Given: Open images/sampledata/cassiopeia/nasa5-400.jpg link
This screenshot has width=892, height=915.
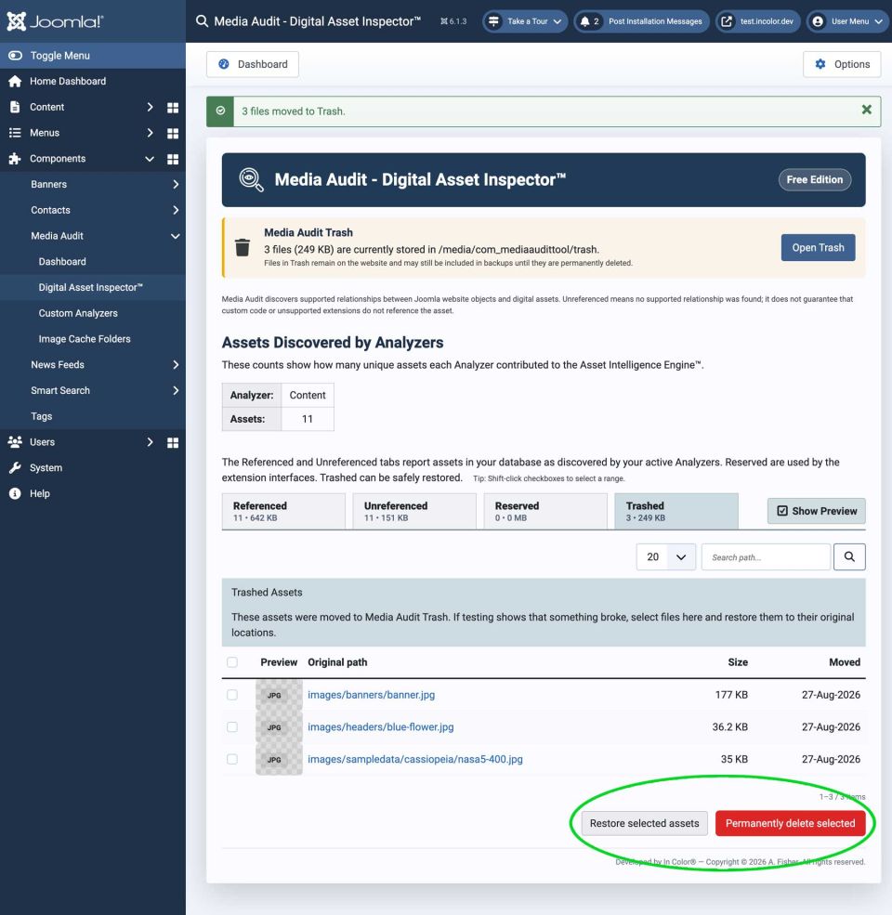Looking at the screenshot, I should click(x=415, y=759).
